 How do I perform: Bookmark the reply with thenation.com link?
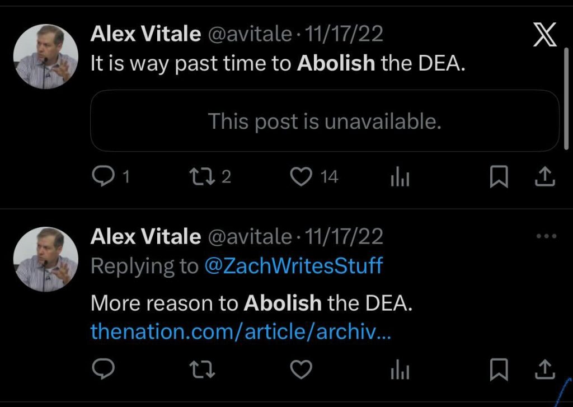(x=497, y=369)
